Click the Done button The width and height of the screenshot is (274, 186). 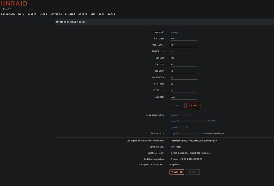[193, 106]
